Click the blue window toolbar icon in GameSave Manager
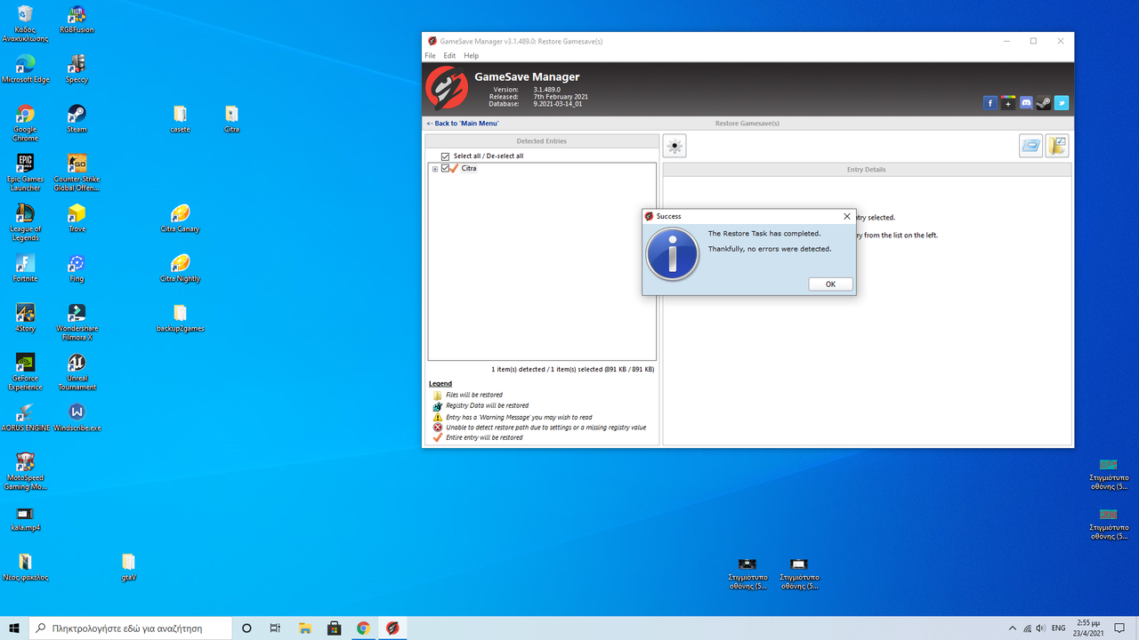The width and height of the screenshot is (1139, 640). pos(1030,146)
